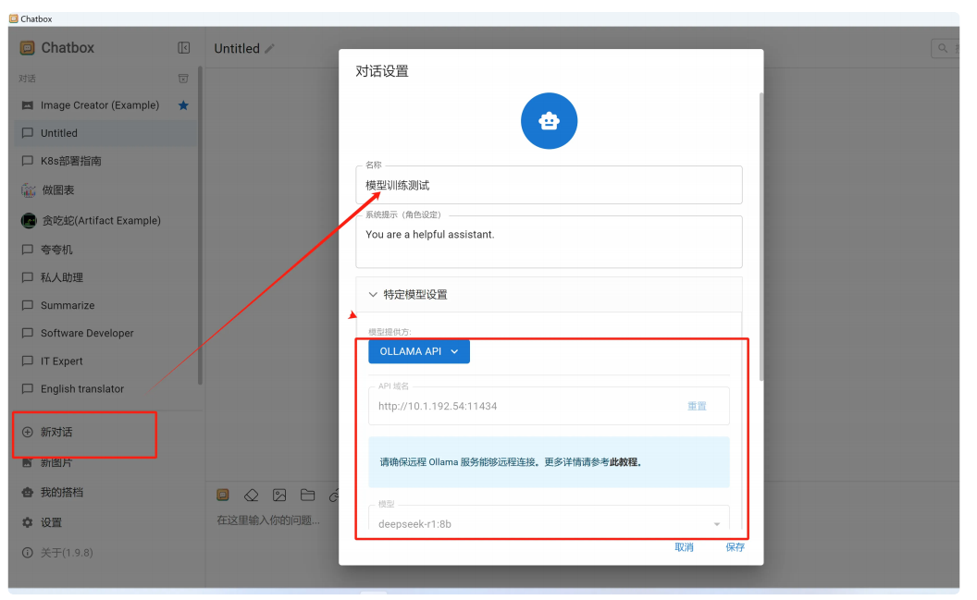Click the 对话设置 dialog title

tap(382, 71)
